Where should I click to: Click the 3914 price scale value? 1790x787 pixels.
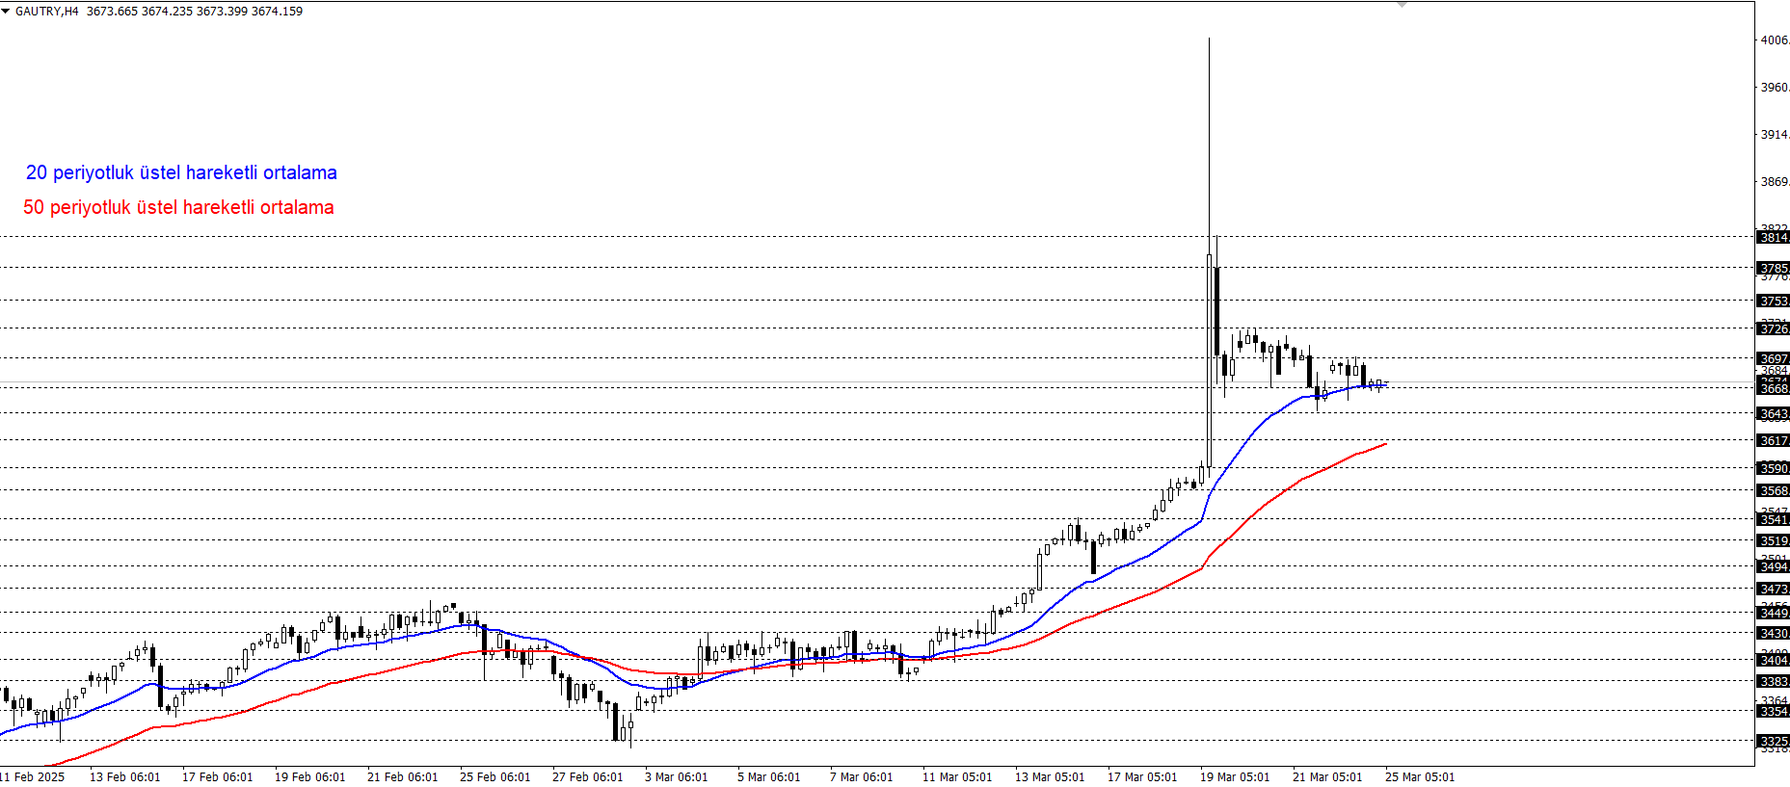point(1775,135)
